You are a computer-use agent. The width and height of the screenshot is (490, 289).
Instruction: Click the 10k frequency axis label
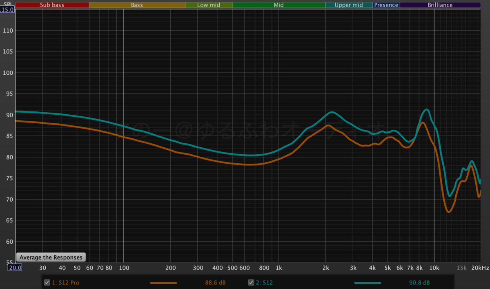[x=434, y=268]
